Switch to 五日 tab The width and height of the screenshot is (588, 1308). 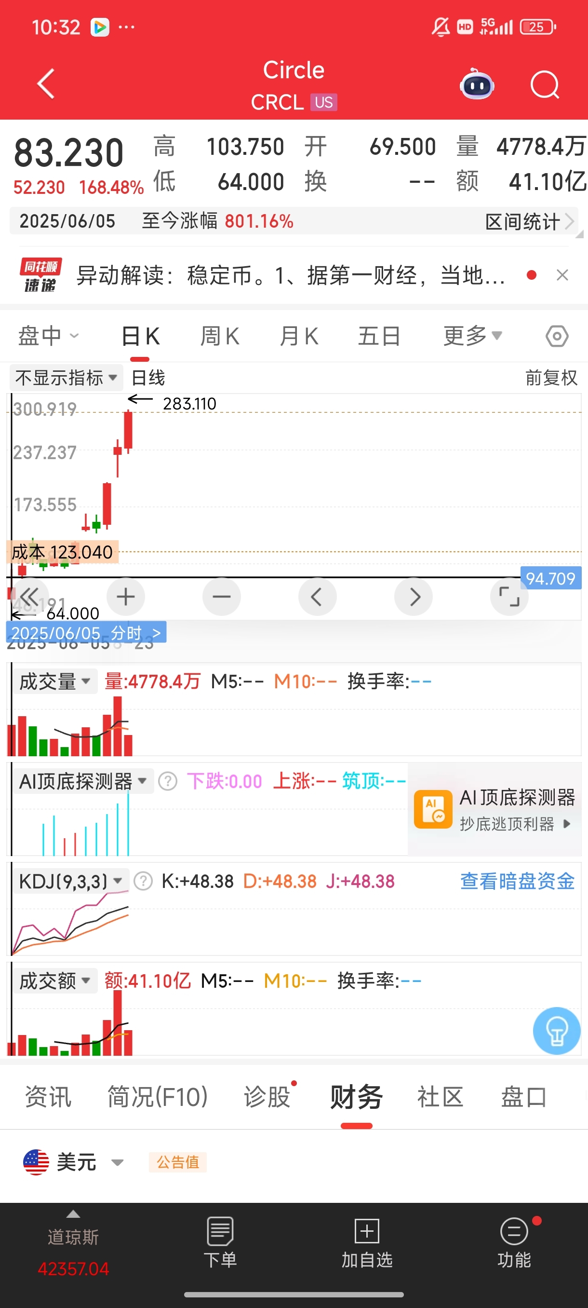tap(379, 336)
